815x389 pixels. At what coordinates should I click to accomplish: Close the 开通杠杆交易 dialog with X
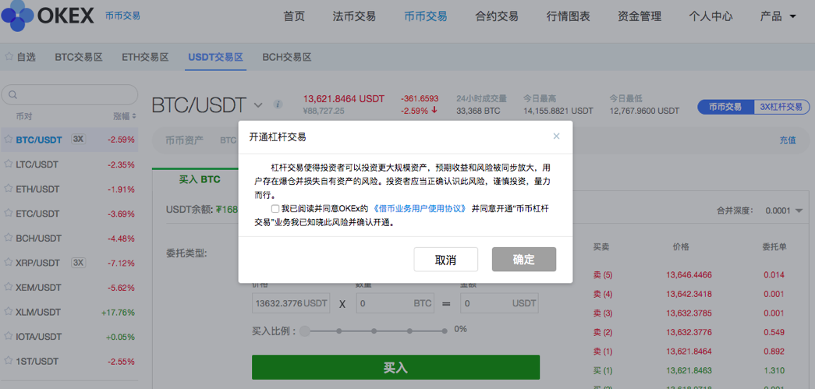[x=556, y=136]
